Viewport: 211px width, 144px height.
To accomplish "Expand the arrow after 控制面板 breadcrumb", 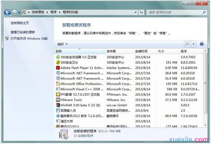I will pyautogui.click(x=47, y=12).
